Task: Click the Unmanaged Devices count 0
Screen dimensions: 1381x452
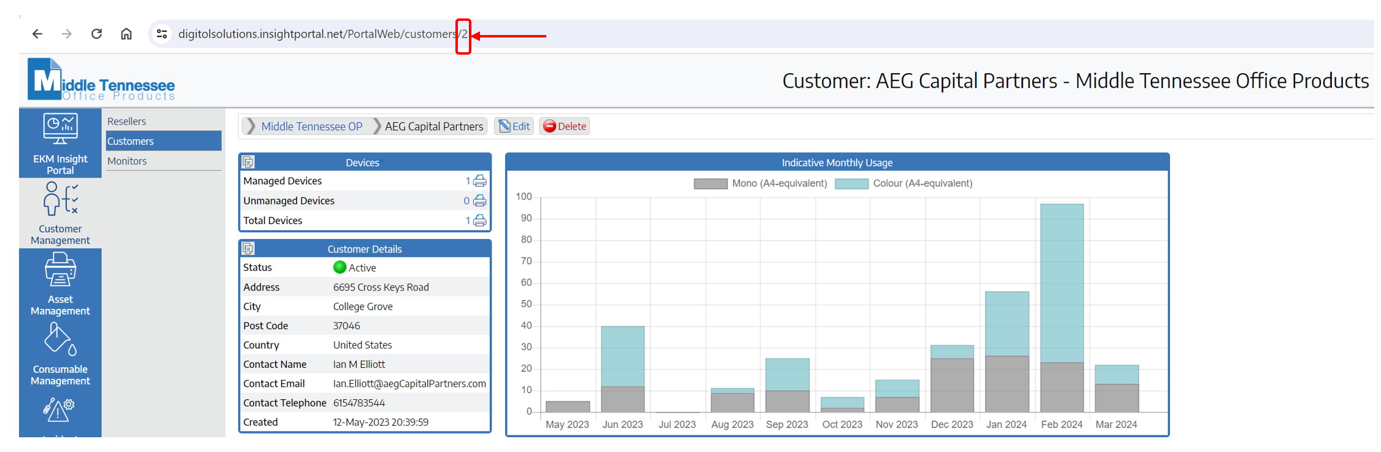Action: coord(466,201)
